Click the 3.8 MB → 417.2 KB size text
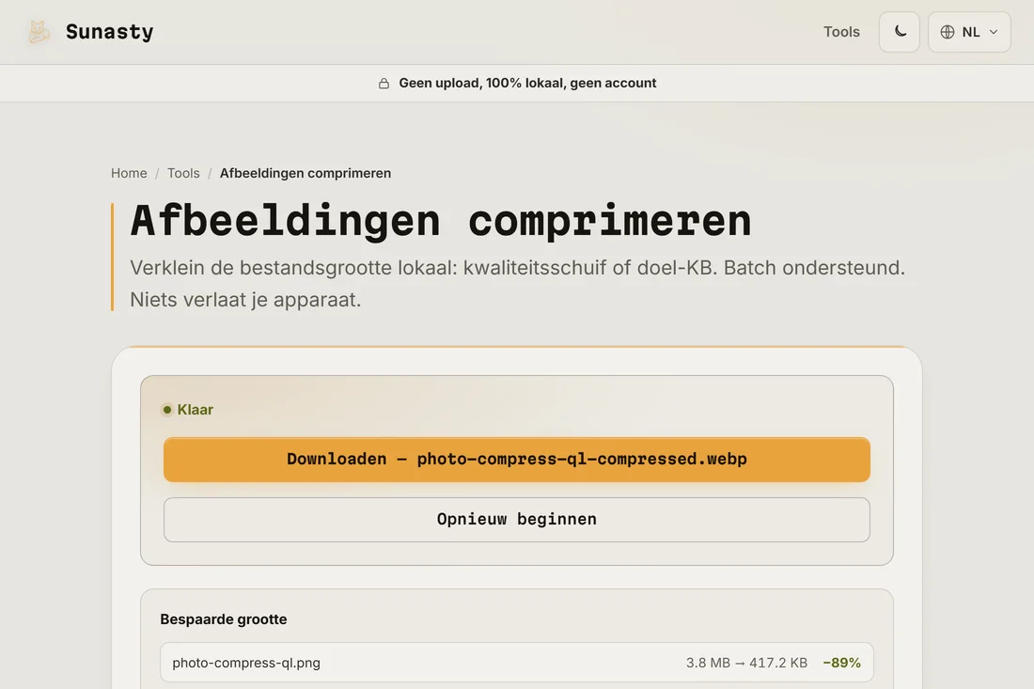The width and height of the screenshot is (1034, 689). click(746, 663)
